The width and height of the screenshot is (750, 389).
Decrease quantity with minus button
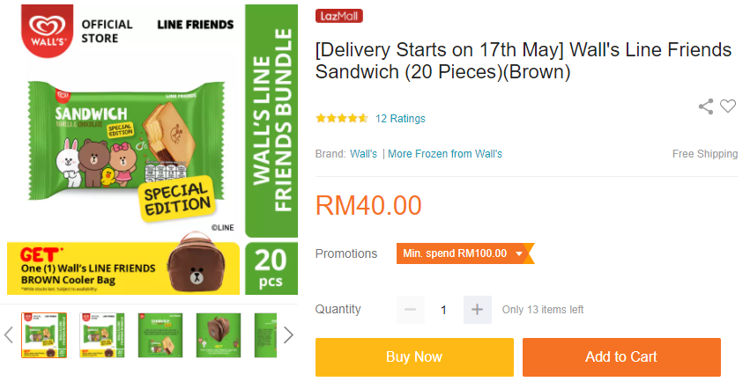coord(410,310)
